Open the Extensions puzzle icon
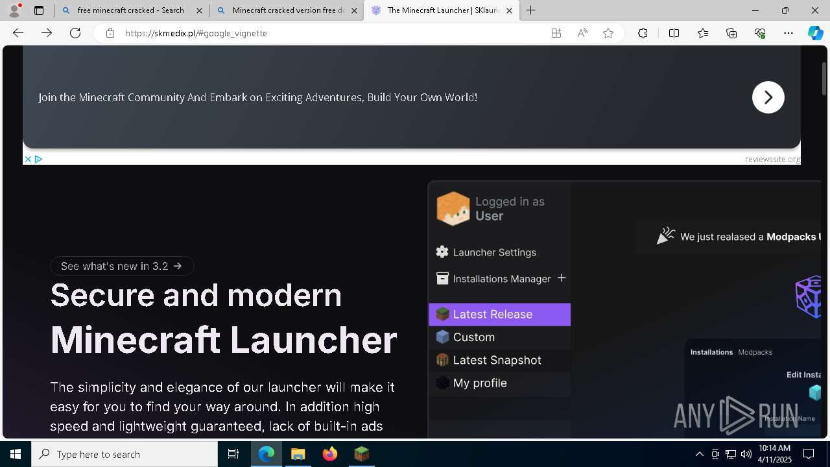Screen dimensions: 830x467 (643, 33)
